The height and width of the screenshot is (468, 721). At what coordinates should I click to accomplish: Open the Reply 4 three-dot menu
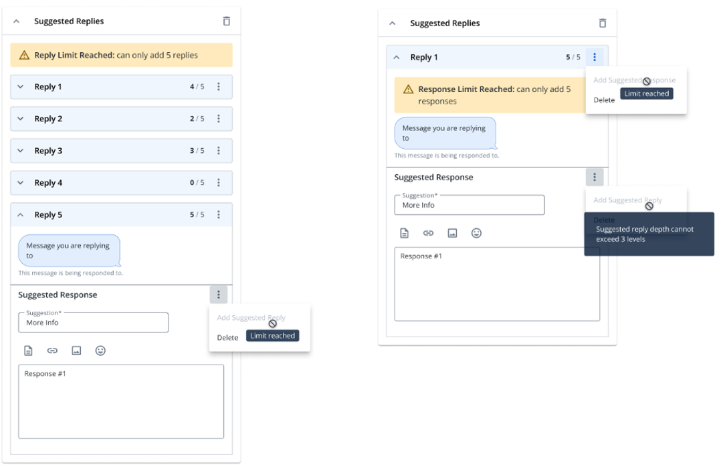click(x=219, y=183)
